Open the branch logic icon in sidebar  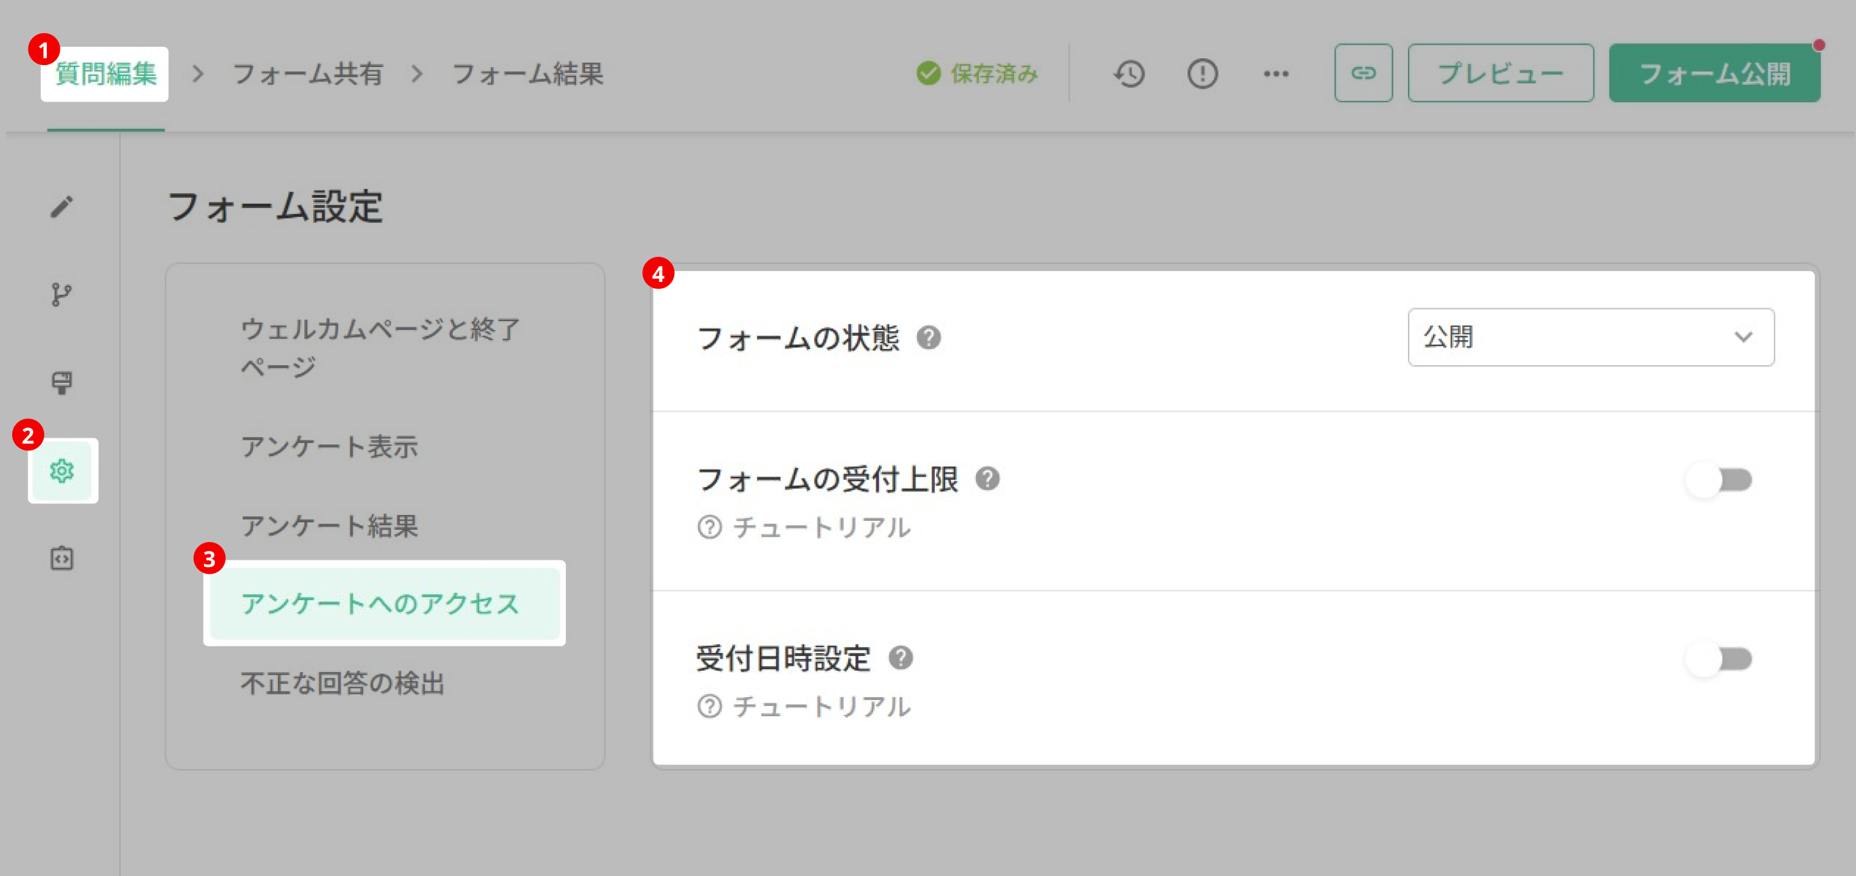(x=62, y=295)
